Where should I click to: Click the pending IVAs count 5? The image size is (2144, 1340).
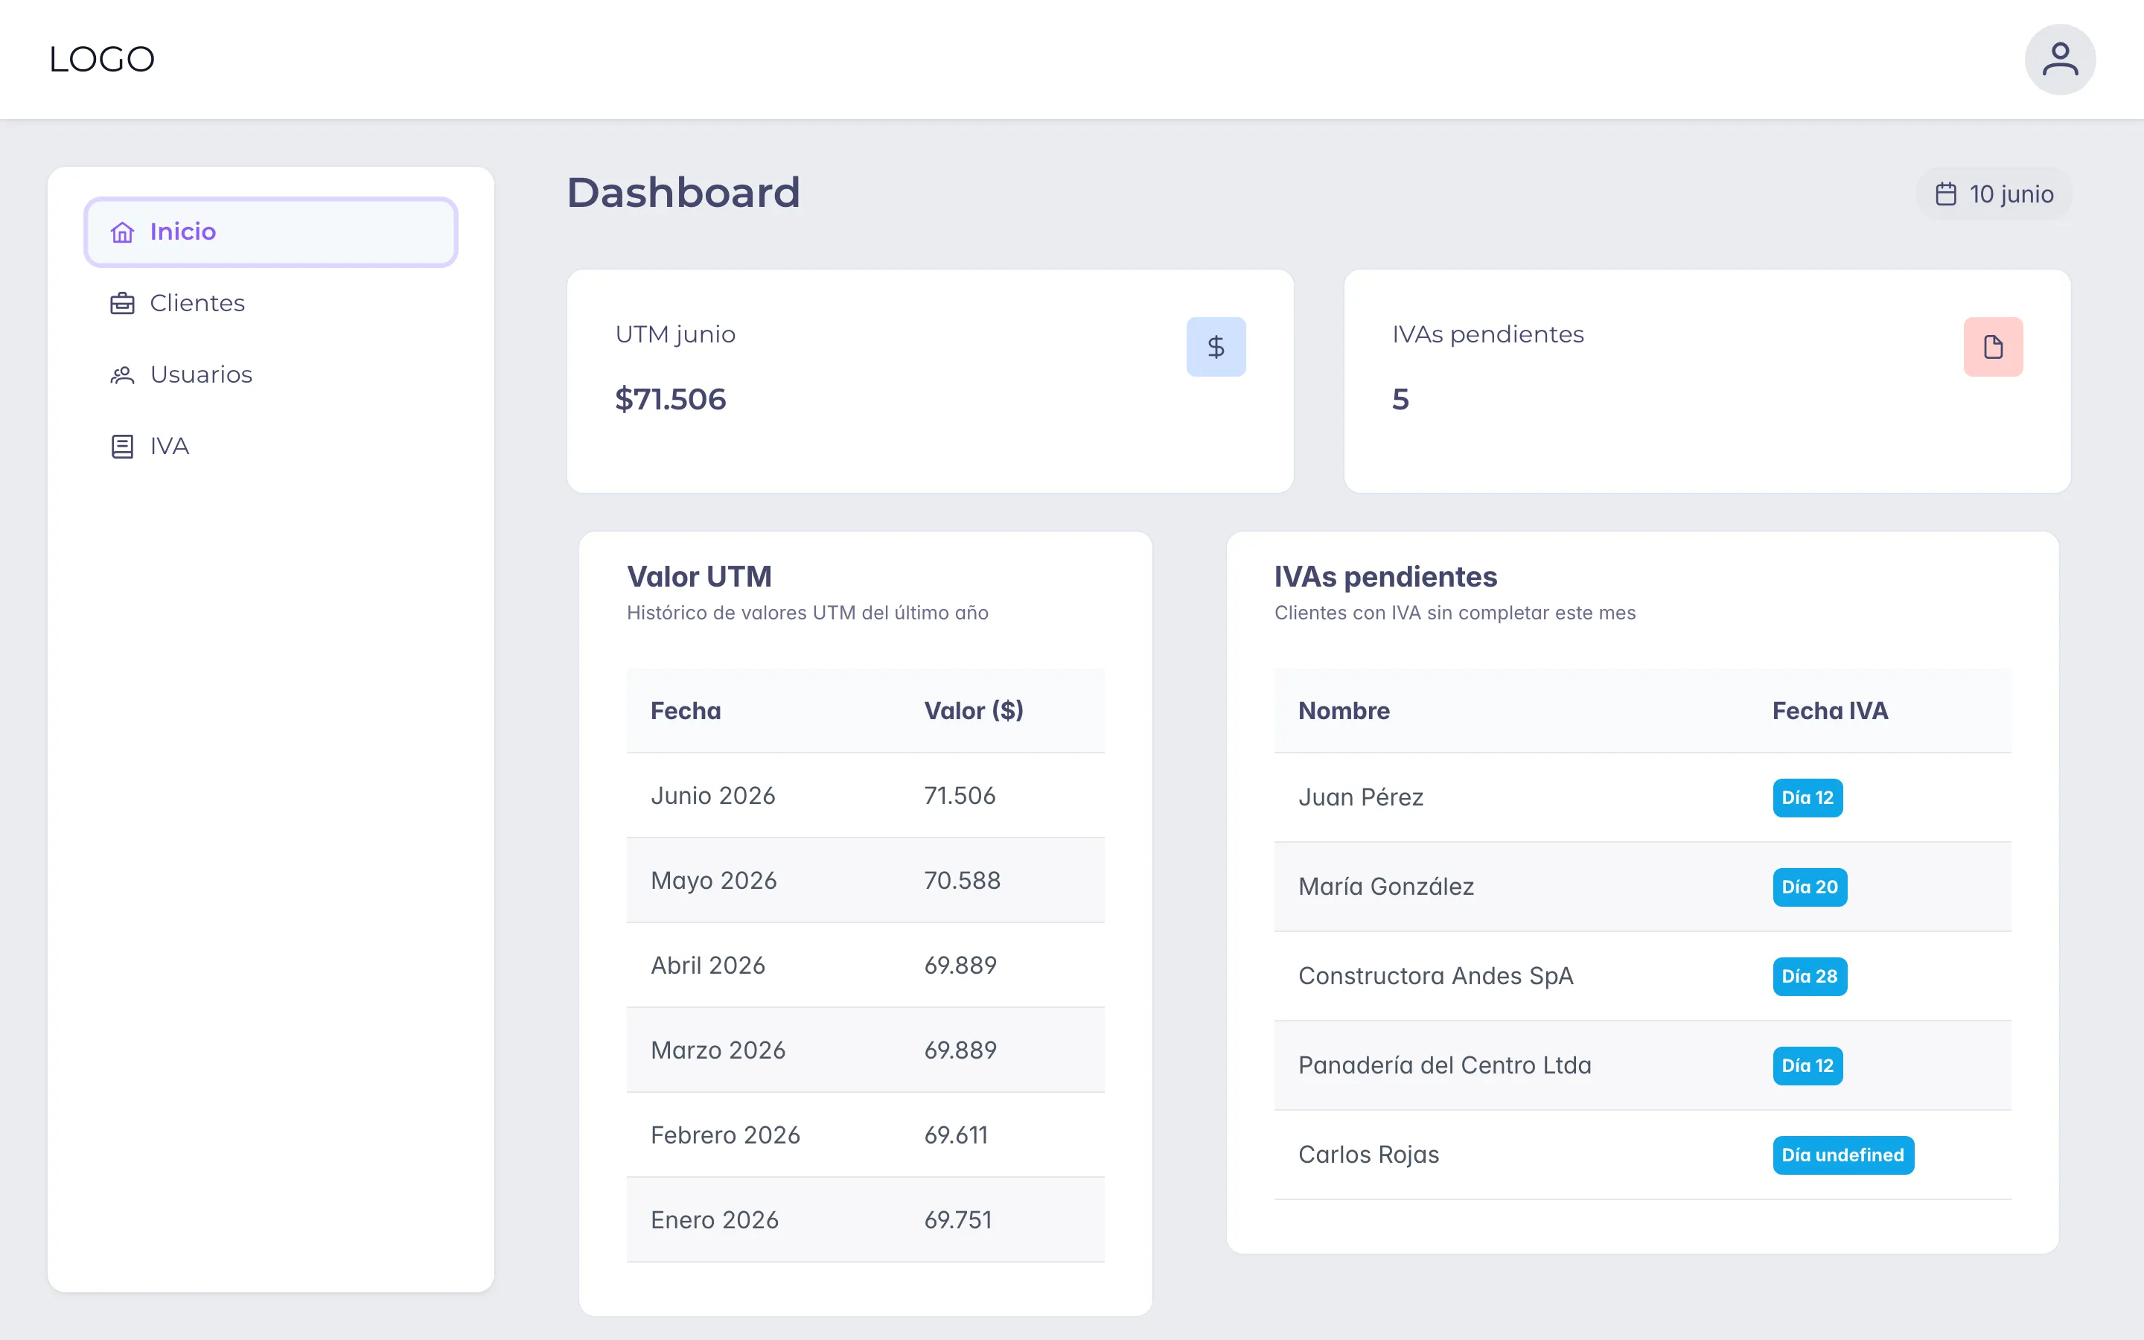1400,400
